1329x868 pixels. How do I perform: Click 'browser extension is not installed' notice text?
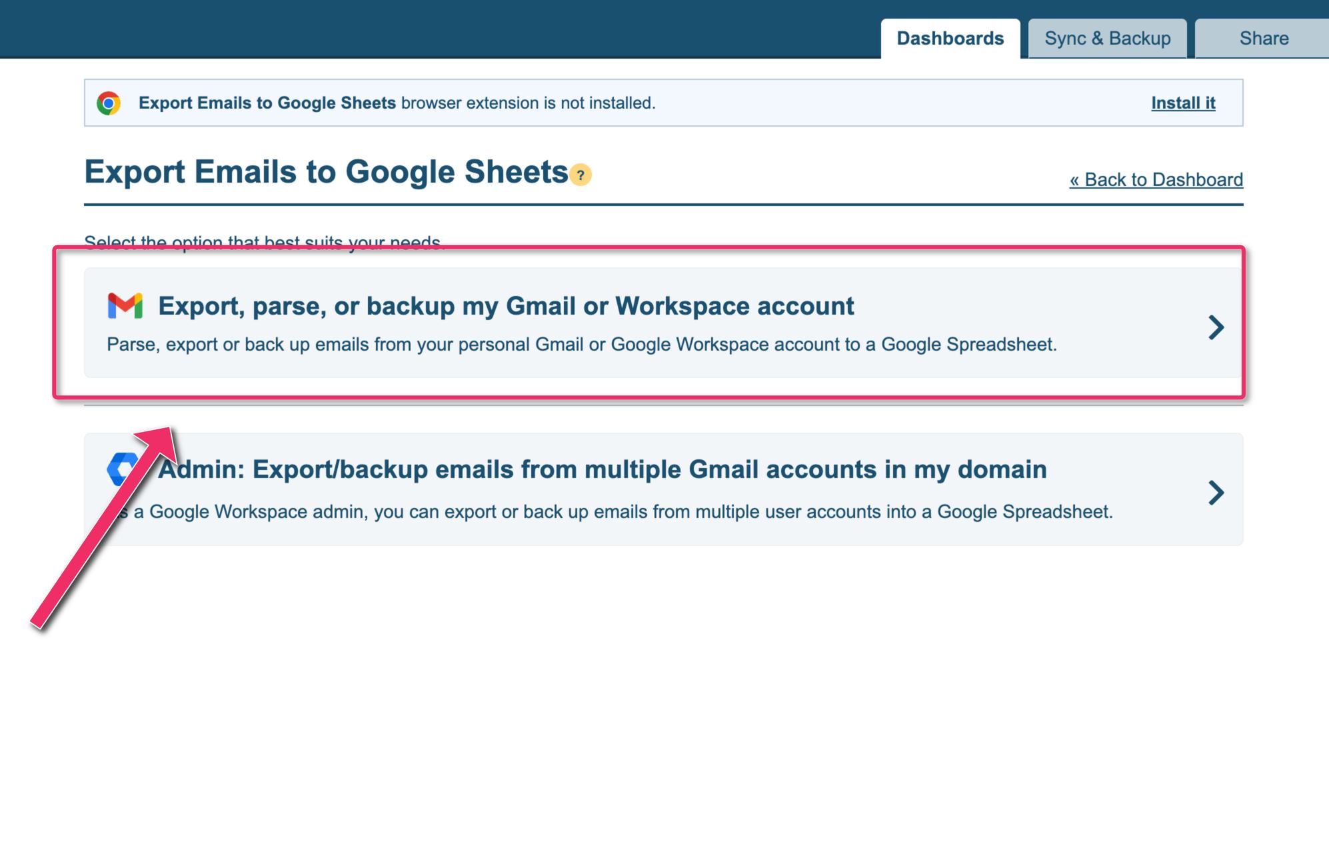click(x=528, y=103)
